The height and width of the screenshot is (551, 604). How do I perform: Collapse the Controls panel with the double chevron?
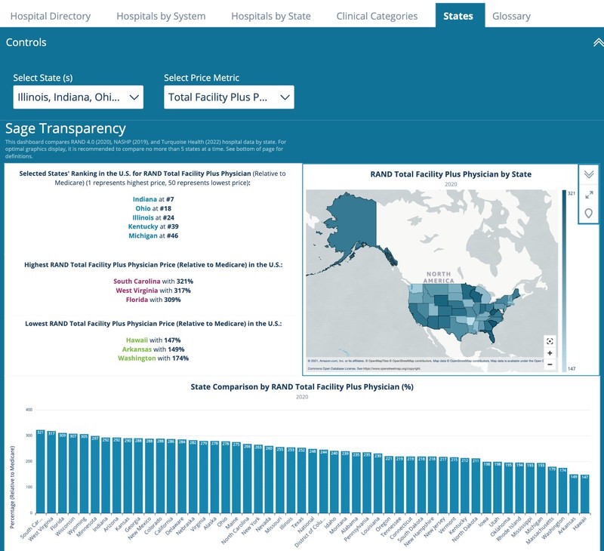tap(598, 42)
